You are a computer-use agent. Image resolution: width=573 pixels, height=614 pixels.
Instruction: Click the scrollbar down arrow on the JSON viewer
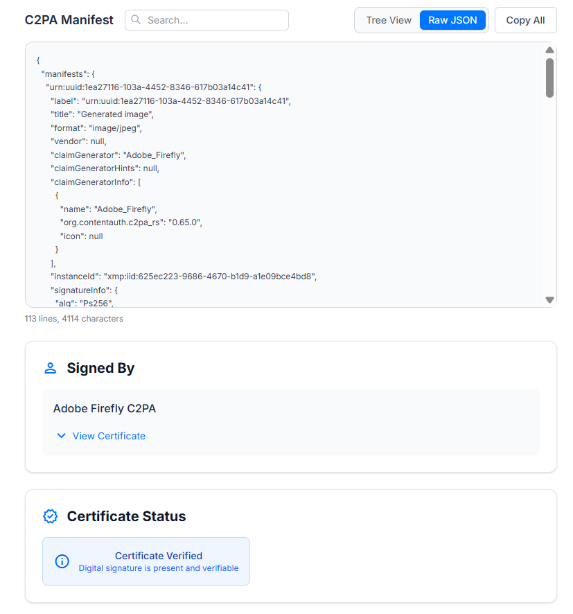click(x=549, y=299)
